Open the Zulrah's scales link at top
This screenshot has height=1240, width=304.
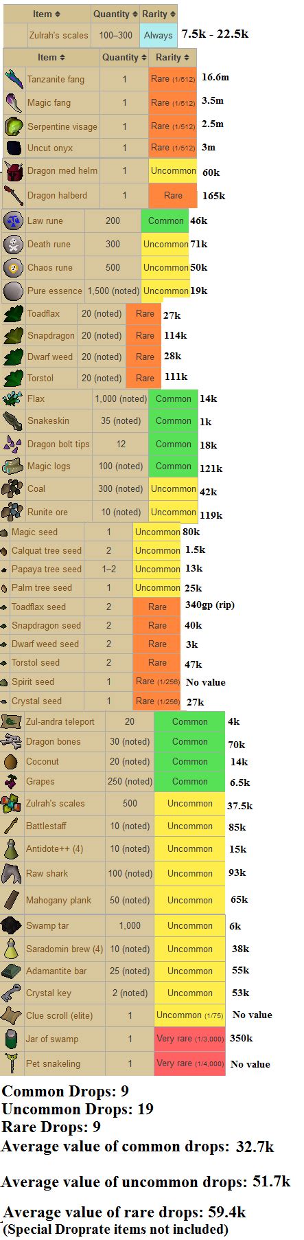coord(58,35)
